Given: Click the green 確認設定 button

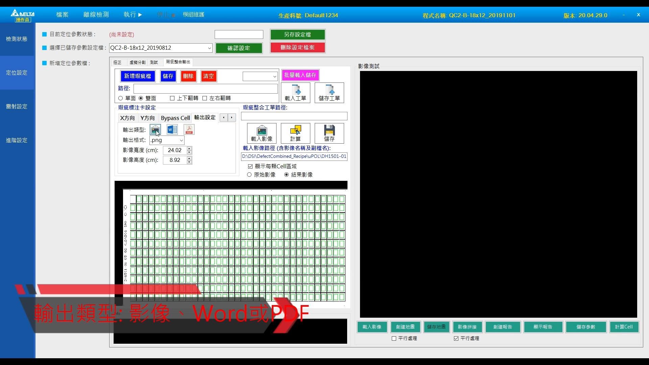Looking at the screenshot, I should (x=239, y=48).
